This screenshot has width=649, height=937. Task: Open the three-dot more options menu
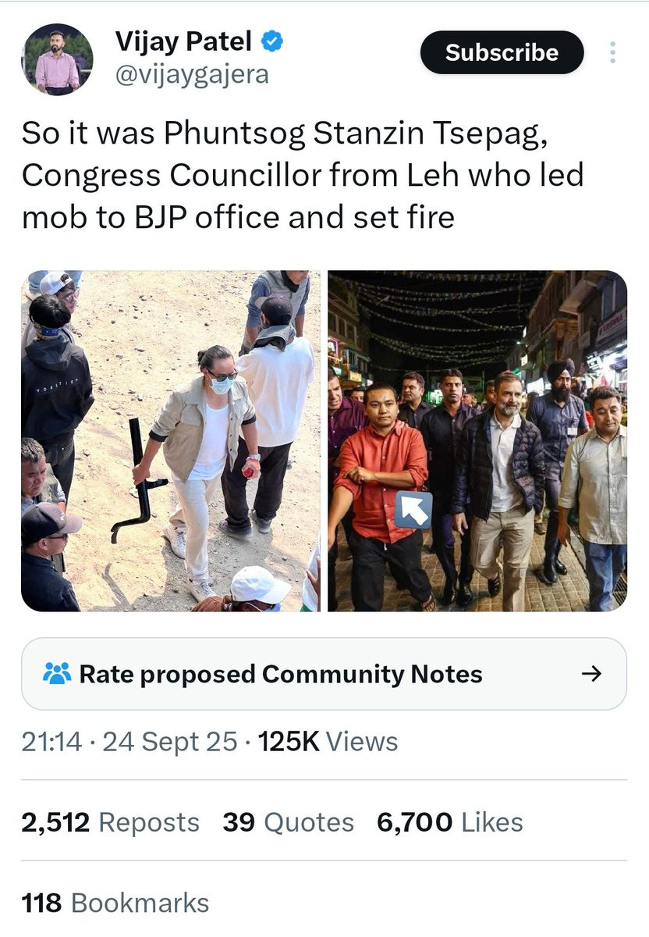pos(613,53)
